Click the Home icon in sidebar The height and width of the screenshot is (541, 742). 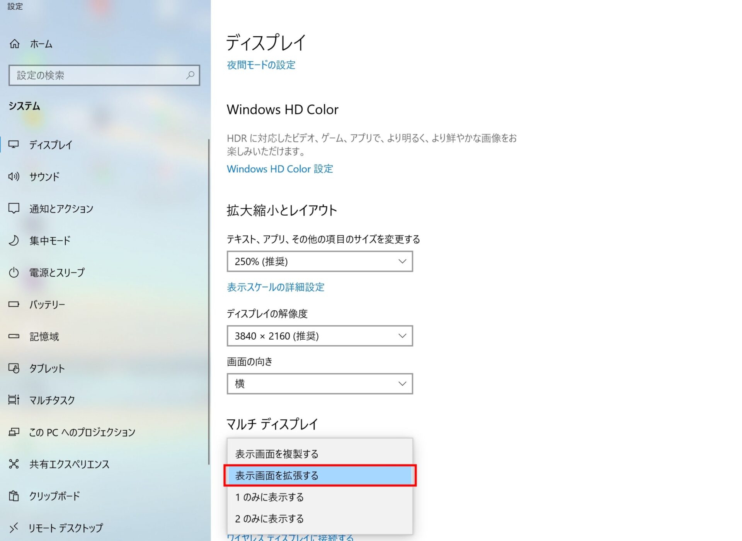click(14, 44)
